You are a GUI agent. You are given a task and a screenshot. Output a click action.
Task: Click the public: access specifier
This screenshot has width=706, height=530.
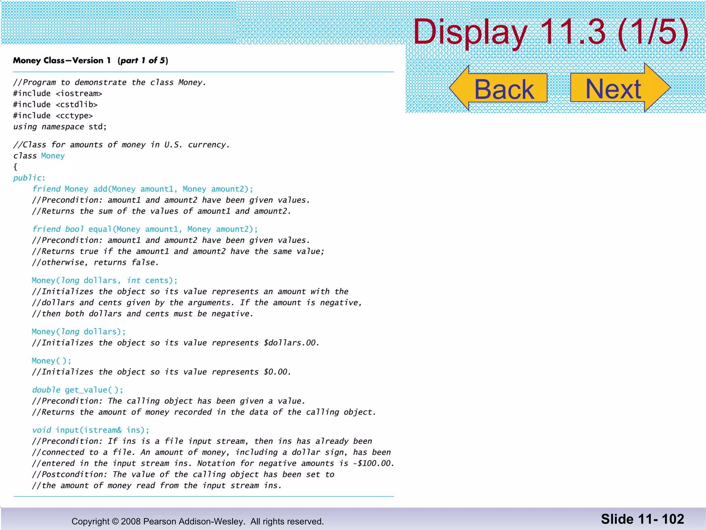[x=29, y=178]
